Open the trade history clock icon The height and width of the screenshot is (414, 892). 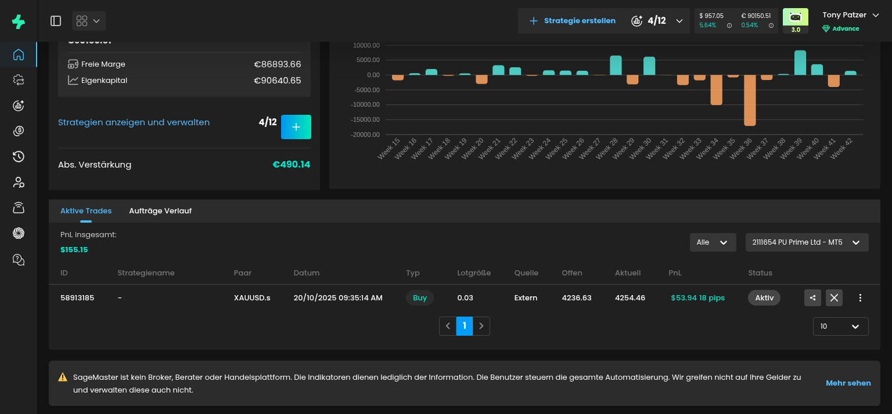(19, 157)
